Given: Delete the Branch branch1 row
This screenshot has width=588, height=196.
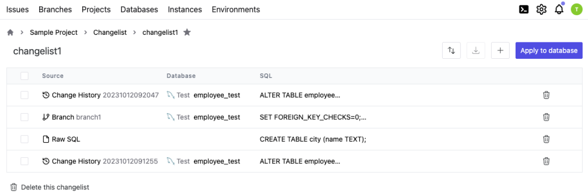Looking at the screenshot, I should 547,117.
